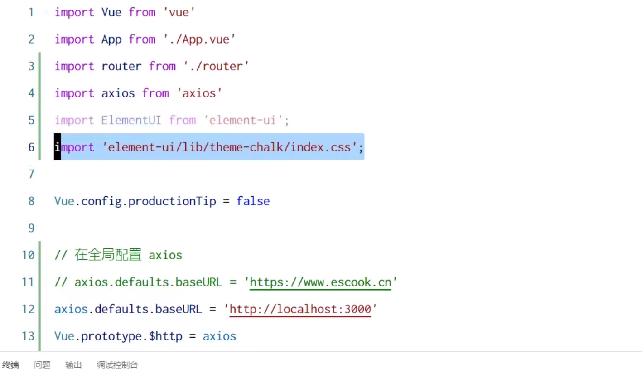This screenshot has height=369, width=642.
Task: Click the green change bar beside line 10
Action: click(40, 255)
